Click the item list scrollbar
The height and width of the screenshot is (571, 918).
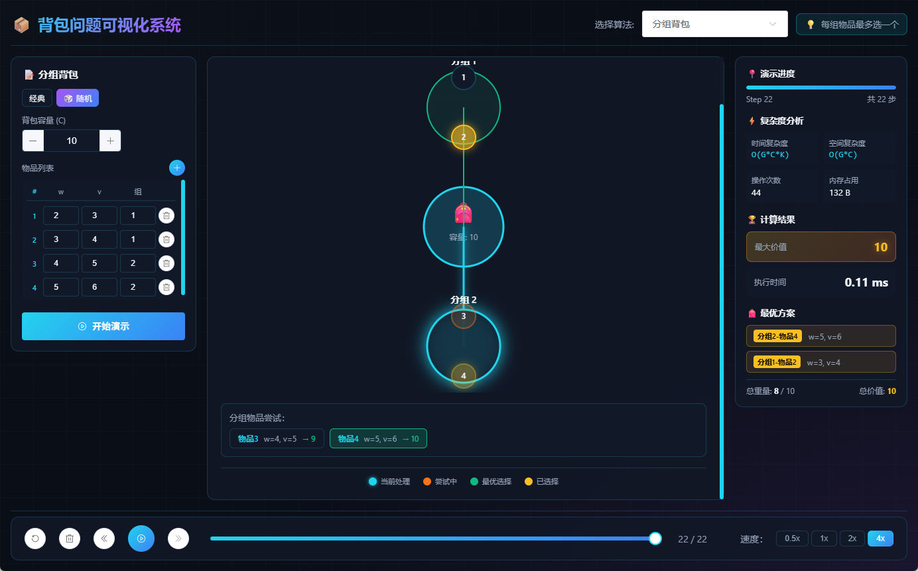183,237
